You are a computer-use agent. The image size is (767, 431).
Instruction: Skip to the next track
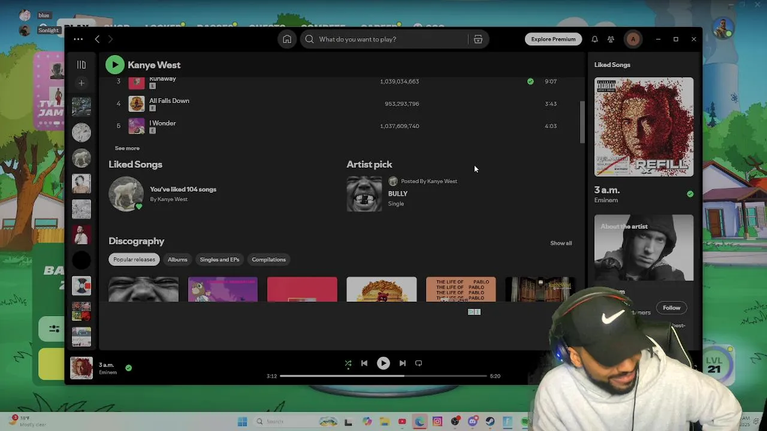(403, 363)
